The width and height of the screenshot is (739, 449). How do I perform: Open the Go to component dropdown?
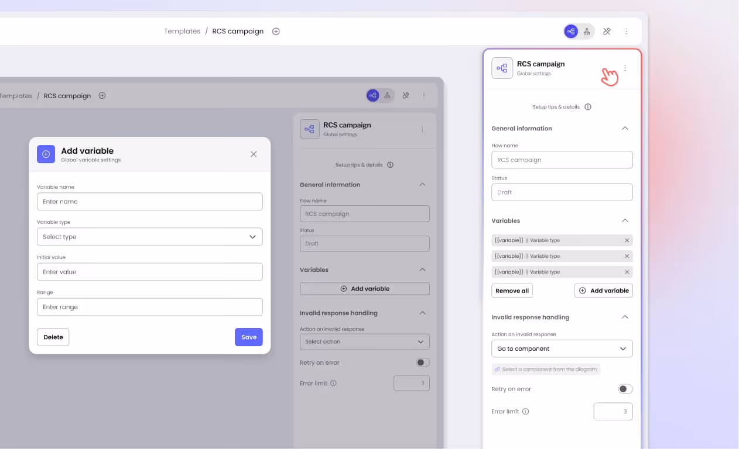562,348
